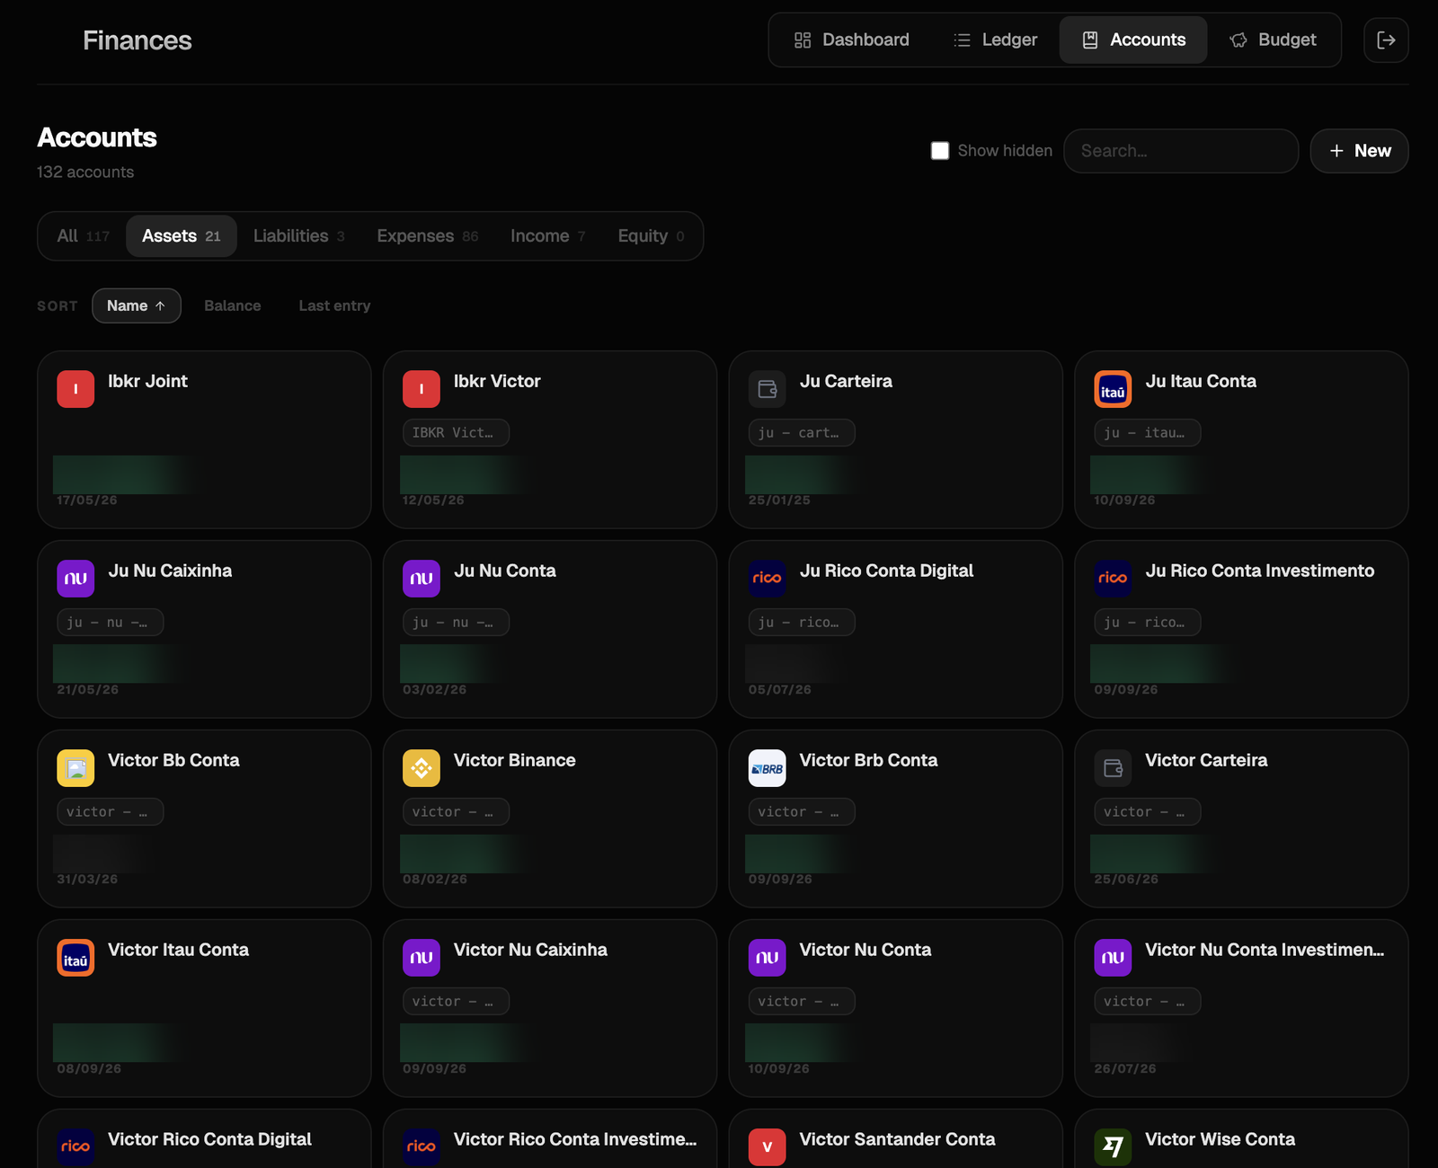This screenshot has height=1168, width=1438.
Task: Open the Ju Nu Conta account title
Action: click(x=504, y=571)
